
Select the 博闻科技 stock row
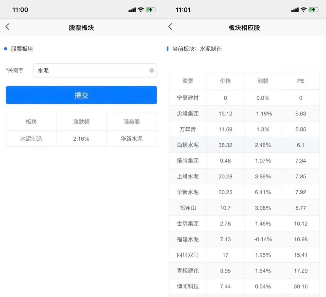click(x=187, y=286)
